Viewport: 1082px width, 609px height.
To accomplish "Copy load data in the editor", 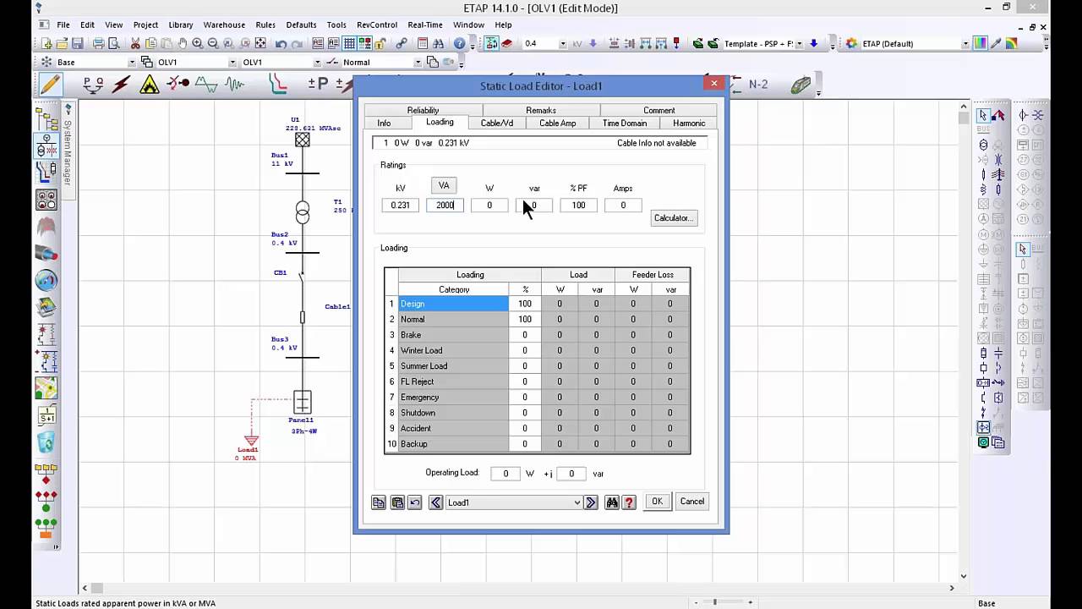I will tap(379, 502).
